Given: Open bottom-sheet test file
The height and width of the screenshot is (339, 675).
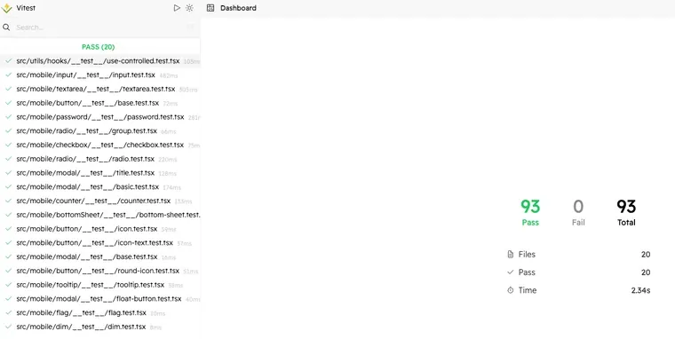Looking at the screenshot, I should point(99,215).
